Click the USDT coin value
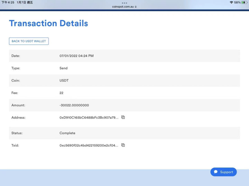Image resolution: width=249 pixels, height=186 pixels. tap(64, 81)
